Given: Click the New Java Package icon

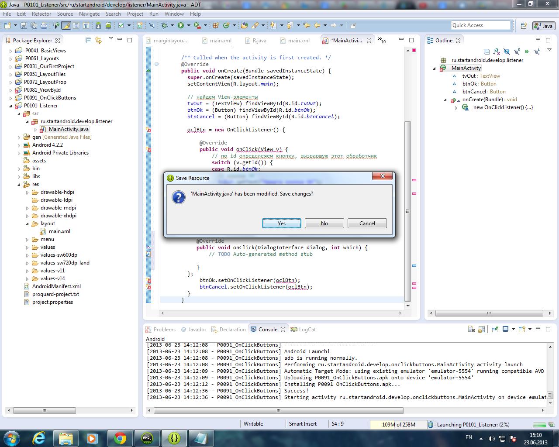Looking at the screenshot, I should (x=216, y=25).
